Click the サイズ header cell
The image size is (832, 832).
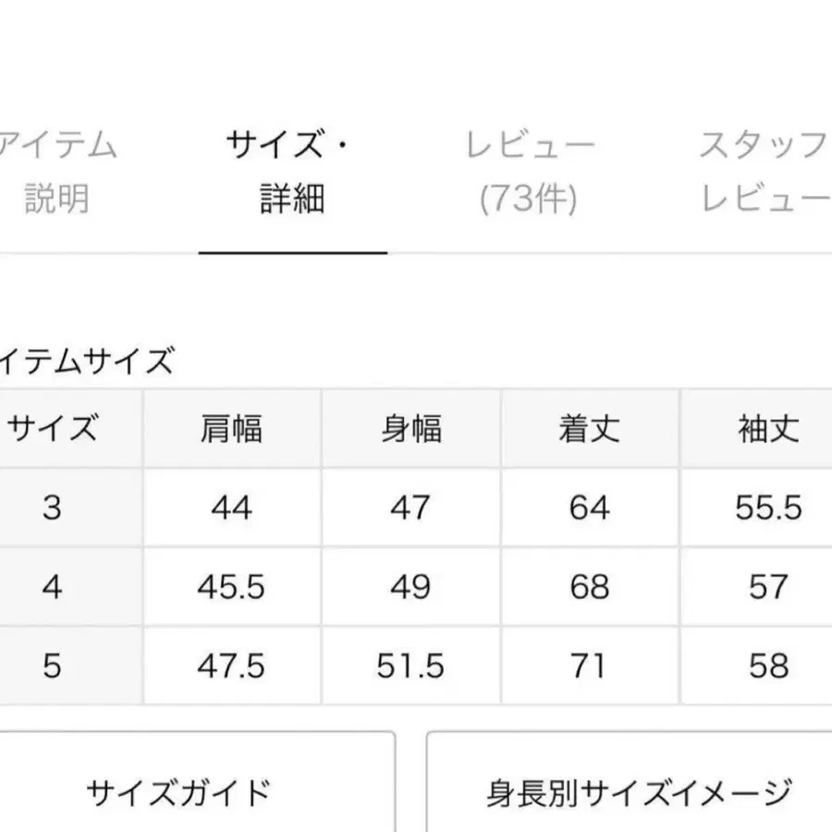(53, 429)
